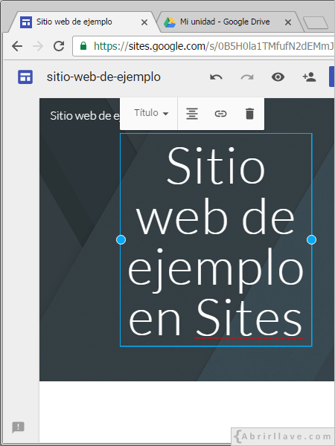The height and width of the screenshot is (446, 335).
Task: Open the add editors person icon
Action: [309, 77]
